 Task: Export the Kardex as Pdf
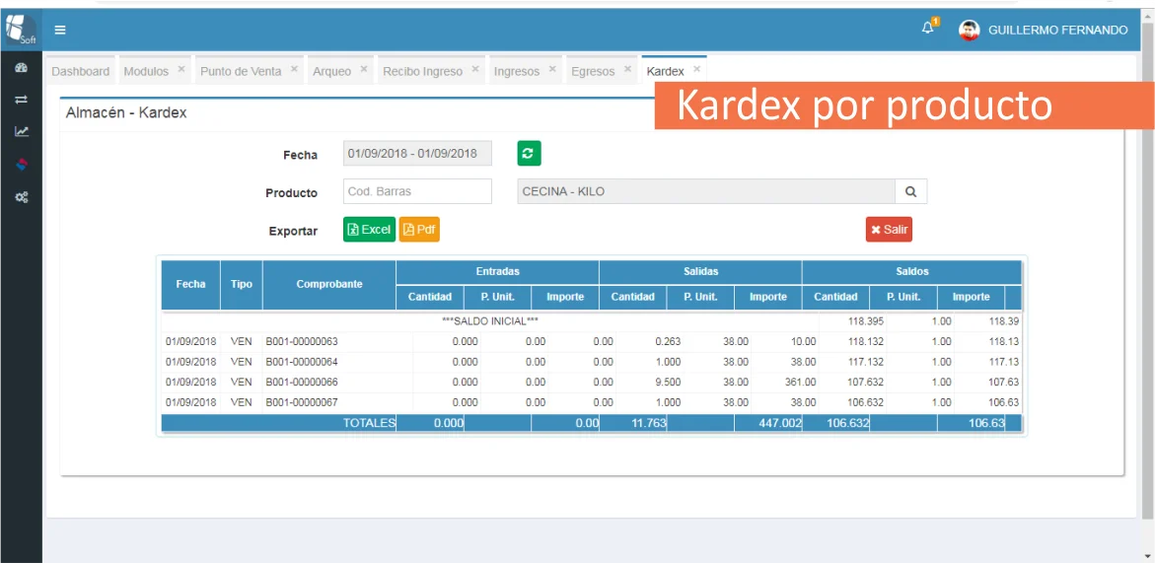(x=419, y=230)
